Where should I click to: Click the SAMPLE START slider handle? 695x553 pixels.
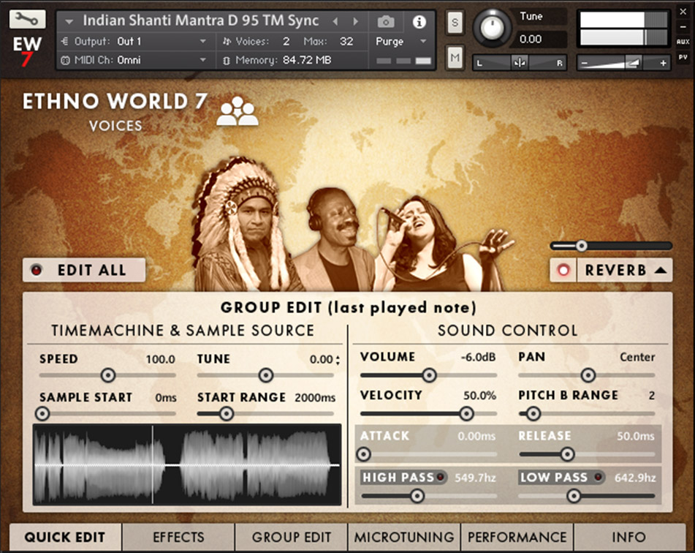point(42,413)
